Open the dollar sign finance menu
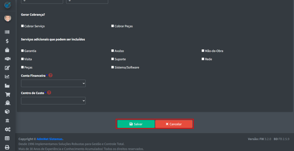This screenshot has height=151, width=294. [x=7, y=41]
